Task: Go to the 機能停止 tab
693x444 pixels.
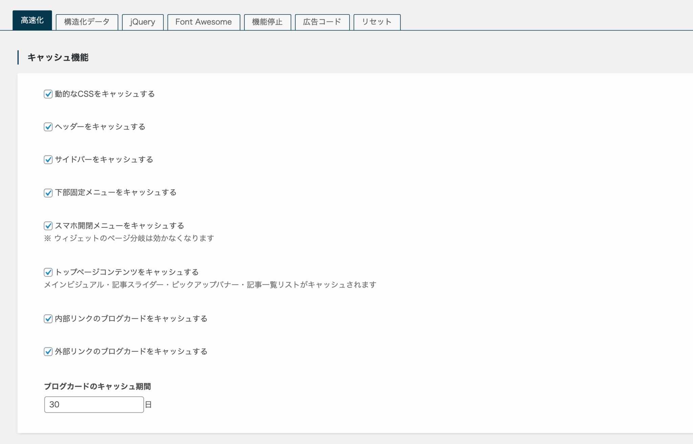Action: click(x=267, y=22)
